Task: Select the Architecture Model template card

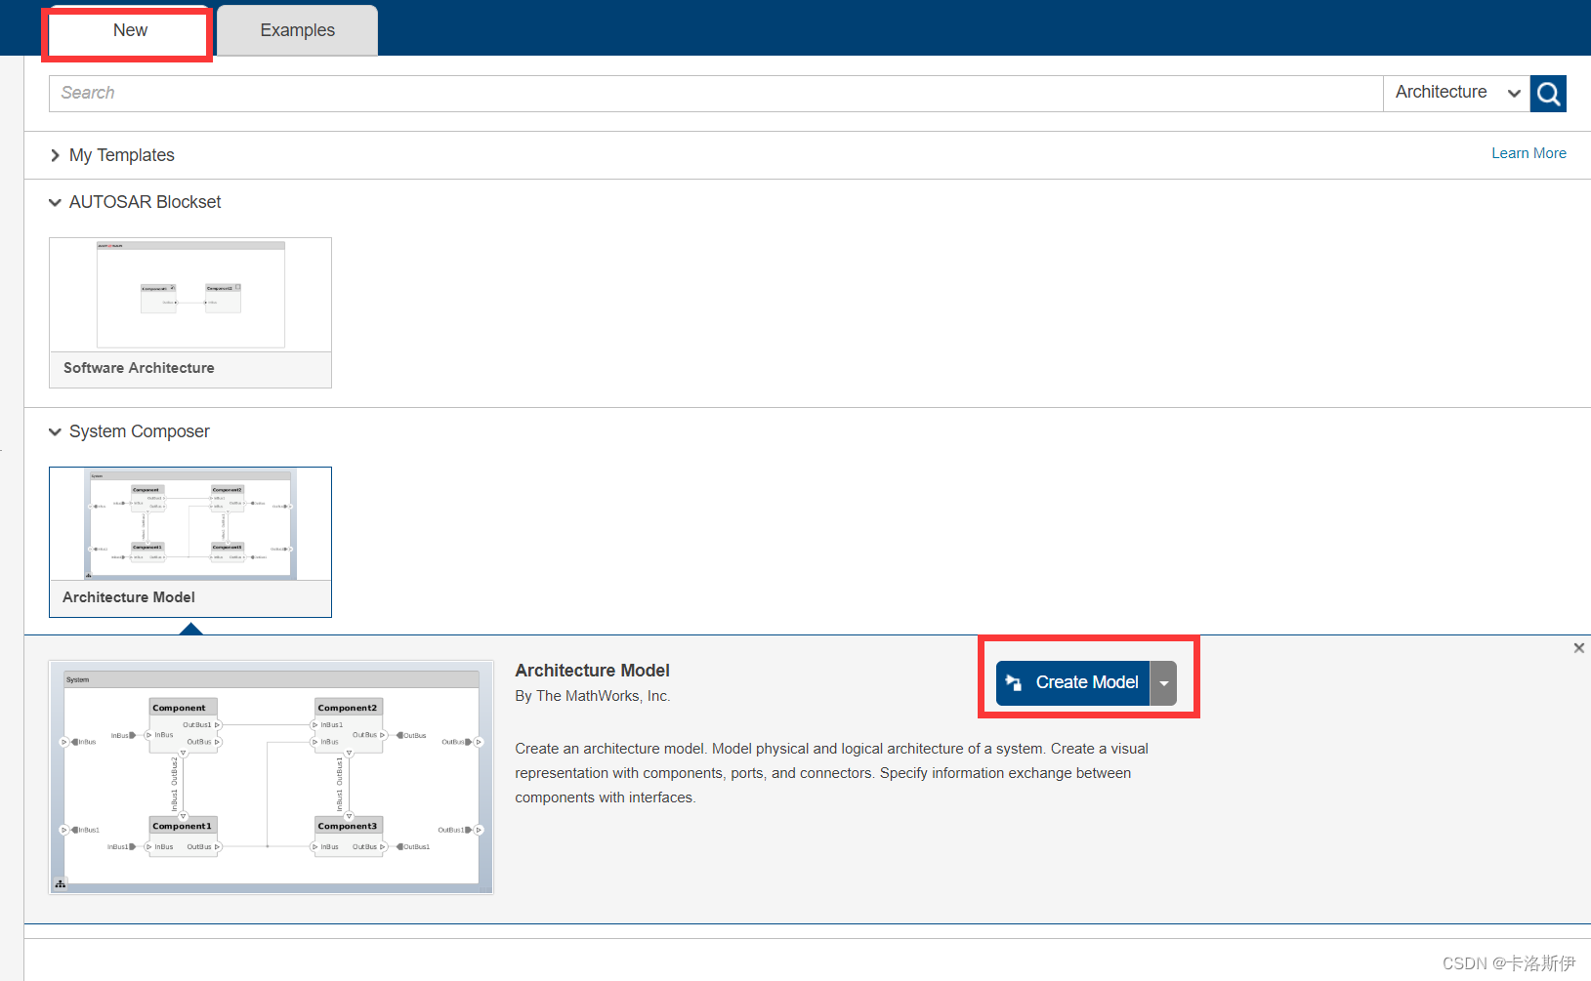Action: tap(190, 542)
